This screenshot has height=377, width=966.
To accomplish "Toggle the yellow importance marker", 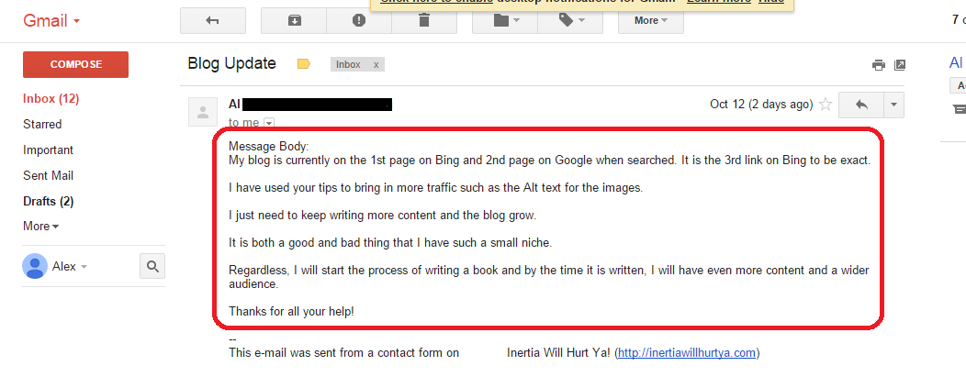I will [x=303, y=64].
